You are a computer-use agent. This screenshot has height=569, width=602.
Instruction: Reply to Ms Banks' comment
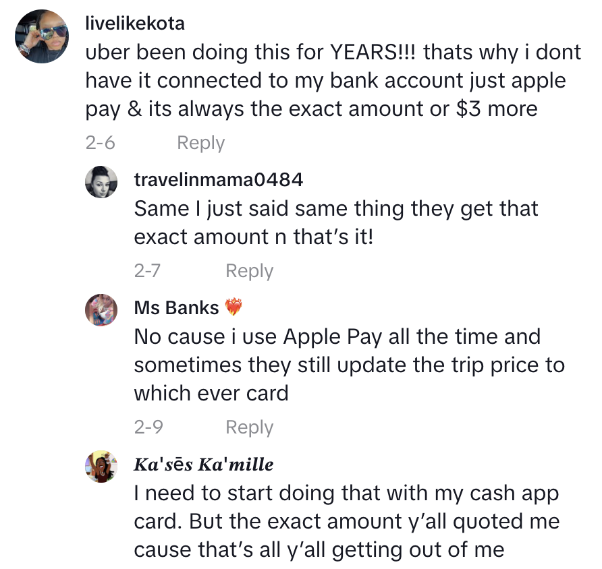249,427
